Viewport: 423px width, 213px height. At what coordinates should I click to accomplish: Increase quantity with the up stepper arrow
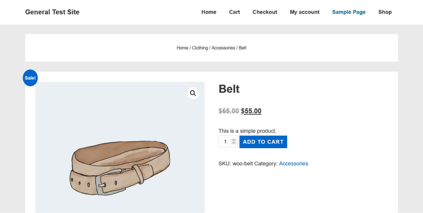point(233,140)
